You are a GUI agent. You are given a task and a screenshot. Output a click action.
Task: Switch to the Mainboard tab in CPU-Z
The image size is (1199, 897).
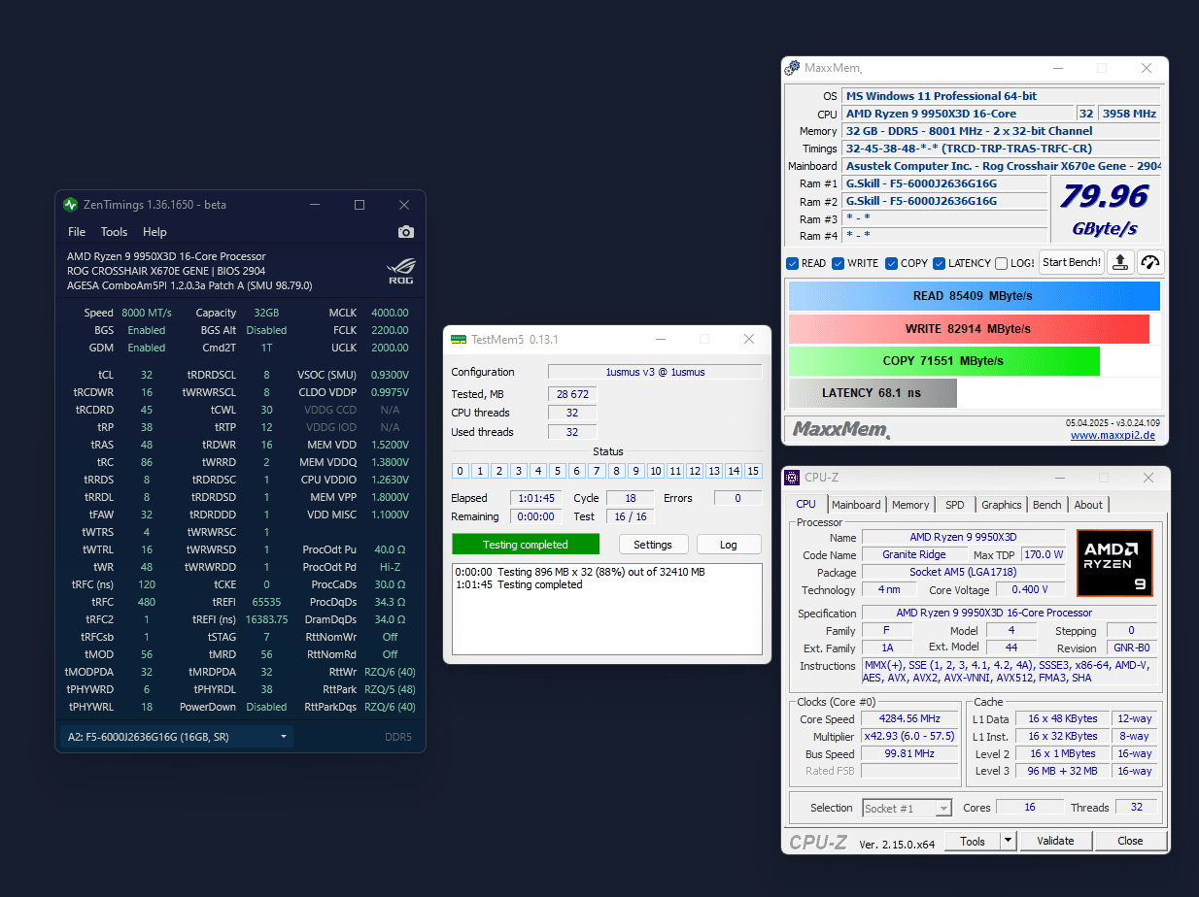pos(856,505)
